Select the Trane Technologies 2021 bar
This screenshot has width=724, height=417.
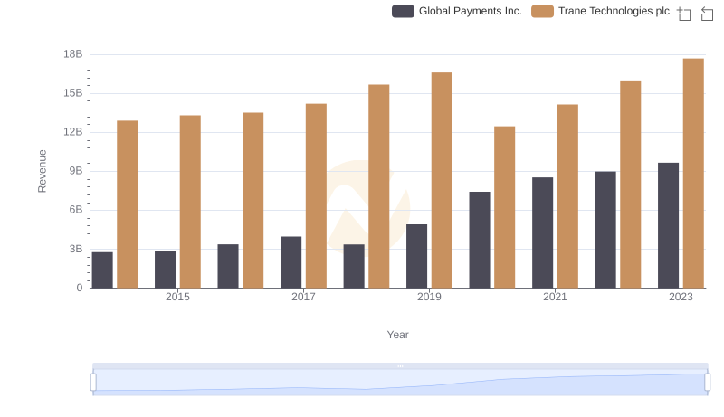click(x=567, y=196)
